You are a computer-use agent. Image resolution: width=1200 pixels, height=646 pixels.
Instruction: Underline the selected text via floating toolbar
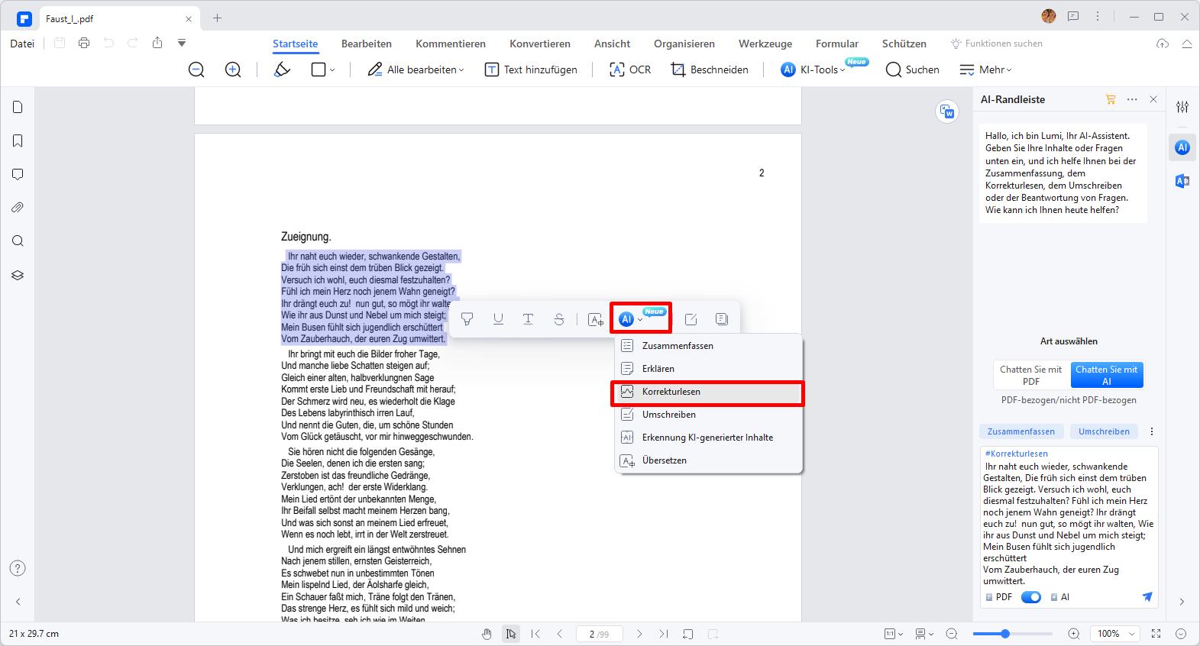click(498, 319)
